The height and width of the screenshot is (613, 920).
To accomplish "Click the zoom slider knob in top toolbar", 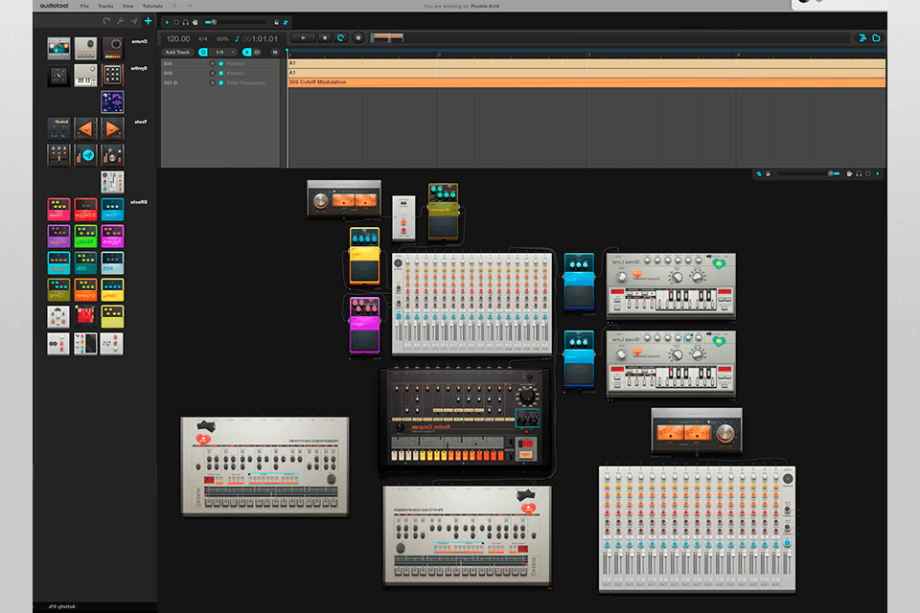I will 213,21.
